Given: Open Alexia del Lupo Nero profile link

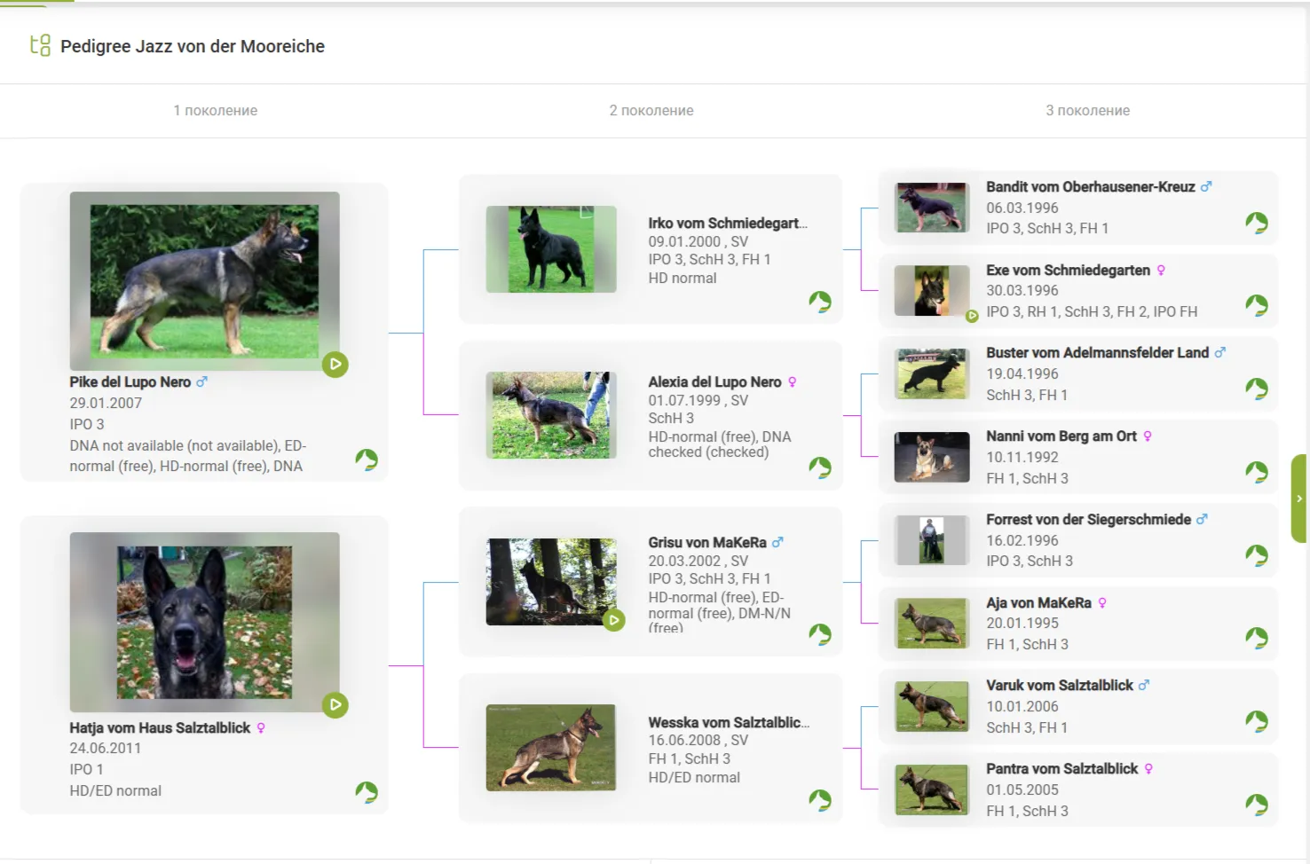Looking at the screenshot, I should coord(714,382).
